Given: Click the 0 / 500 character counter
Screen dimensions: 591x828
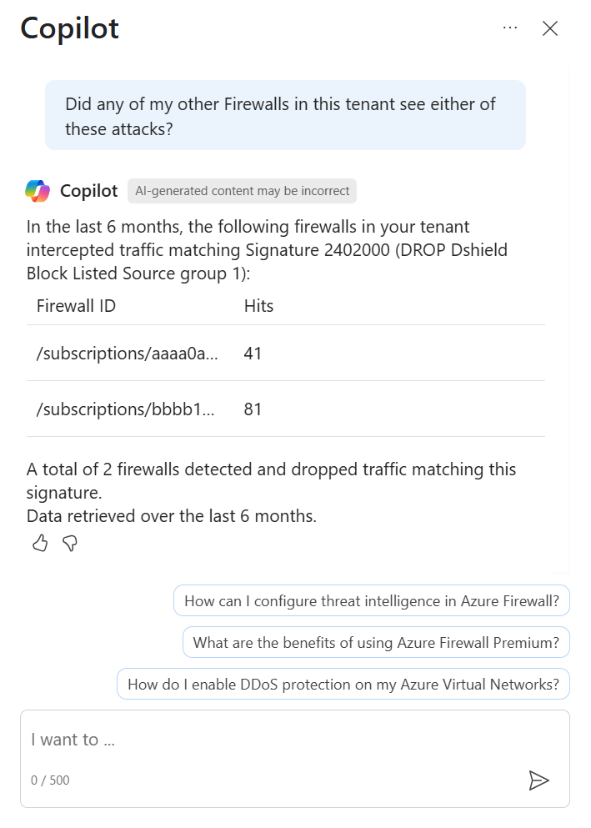Looking at the screenshot, I should (x=50, y=780).
